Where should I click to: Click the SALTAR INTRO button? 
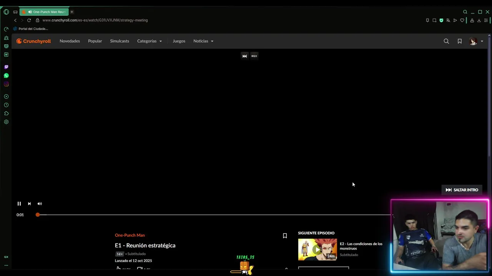(462, 190)
